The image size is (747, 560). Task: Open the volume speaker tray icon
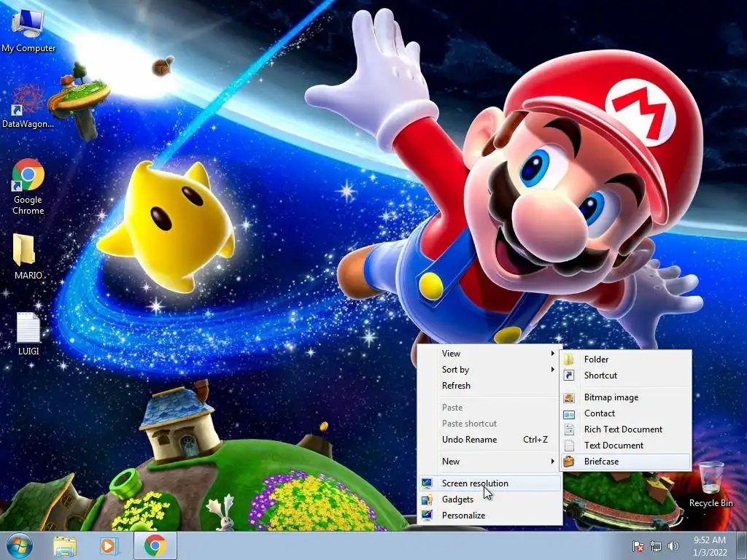tap(673, 546)
